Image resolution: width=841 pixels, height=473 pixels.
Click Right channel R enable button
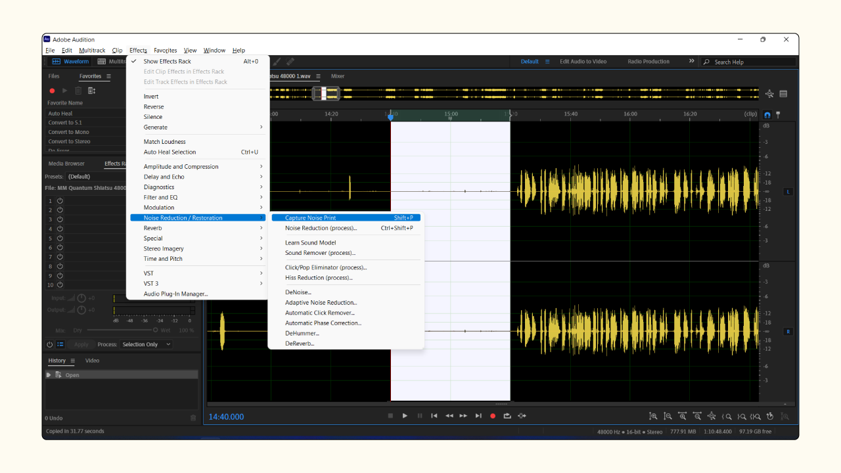click(788, 332)
